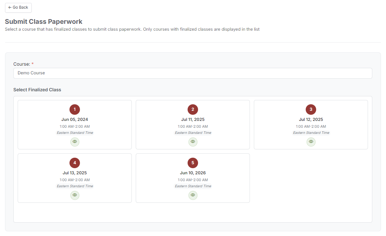The width and height of the screenshot is (386, 236).
Task: Select the red number 5 class badge
Action: (x=193, y=163)
